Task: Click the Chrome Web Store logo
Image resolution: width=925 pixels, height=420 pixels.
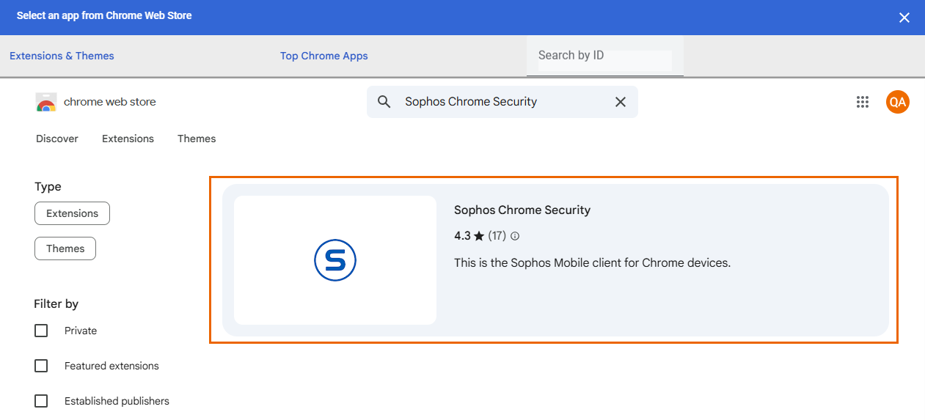Action: (46, 102)
